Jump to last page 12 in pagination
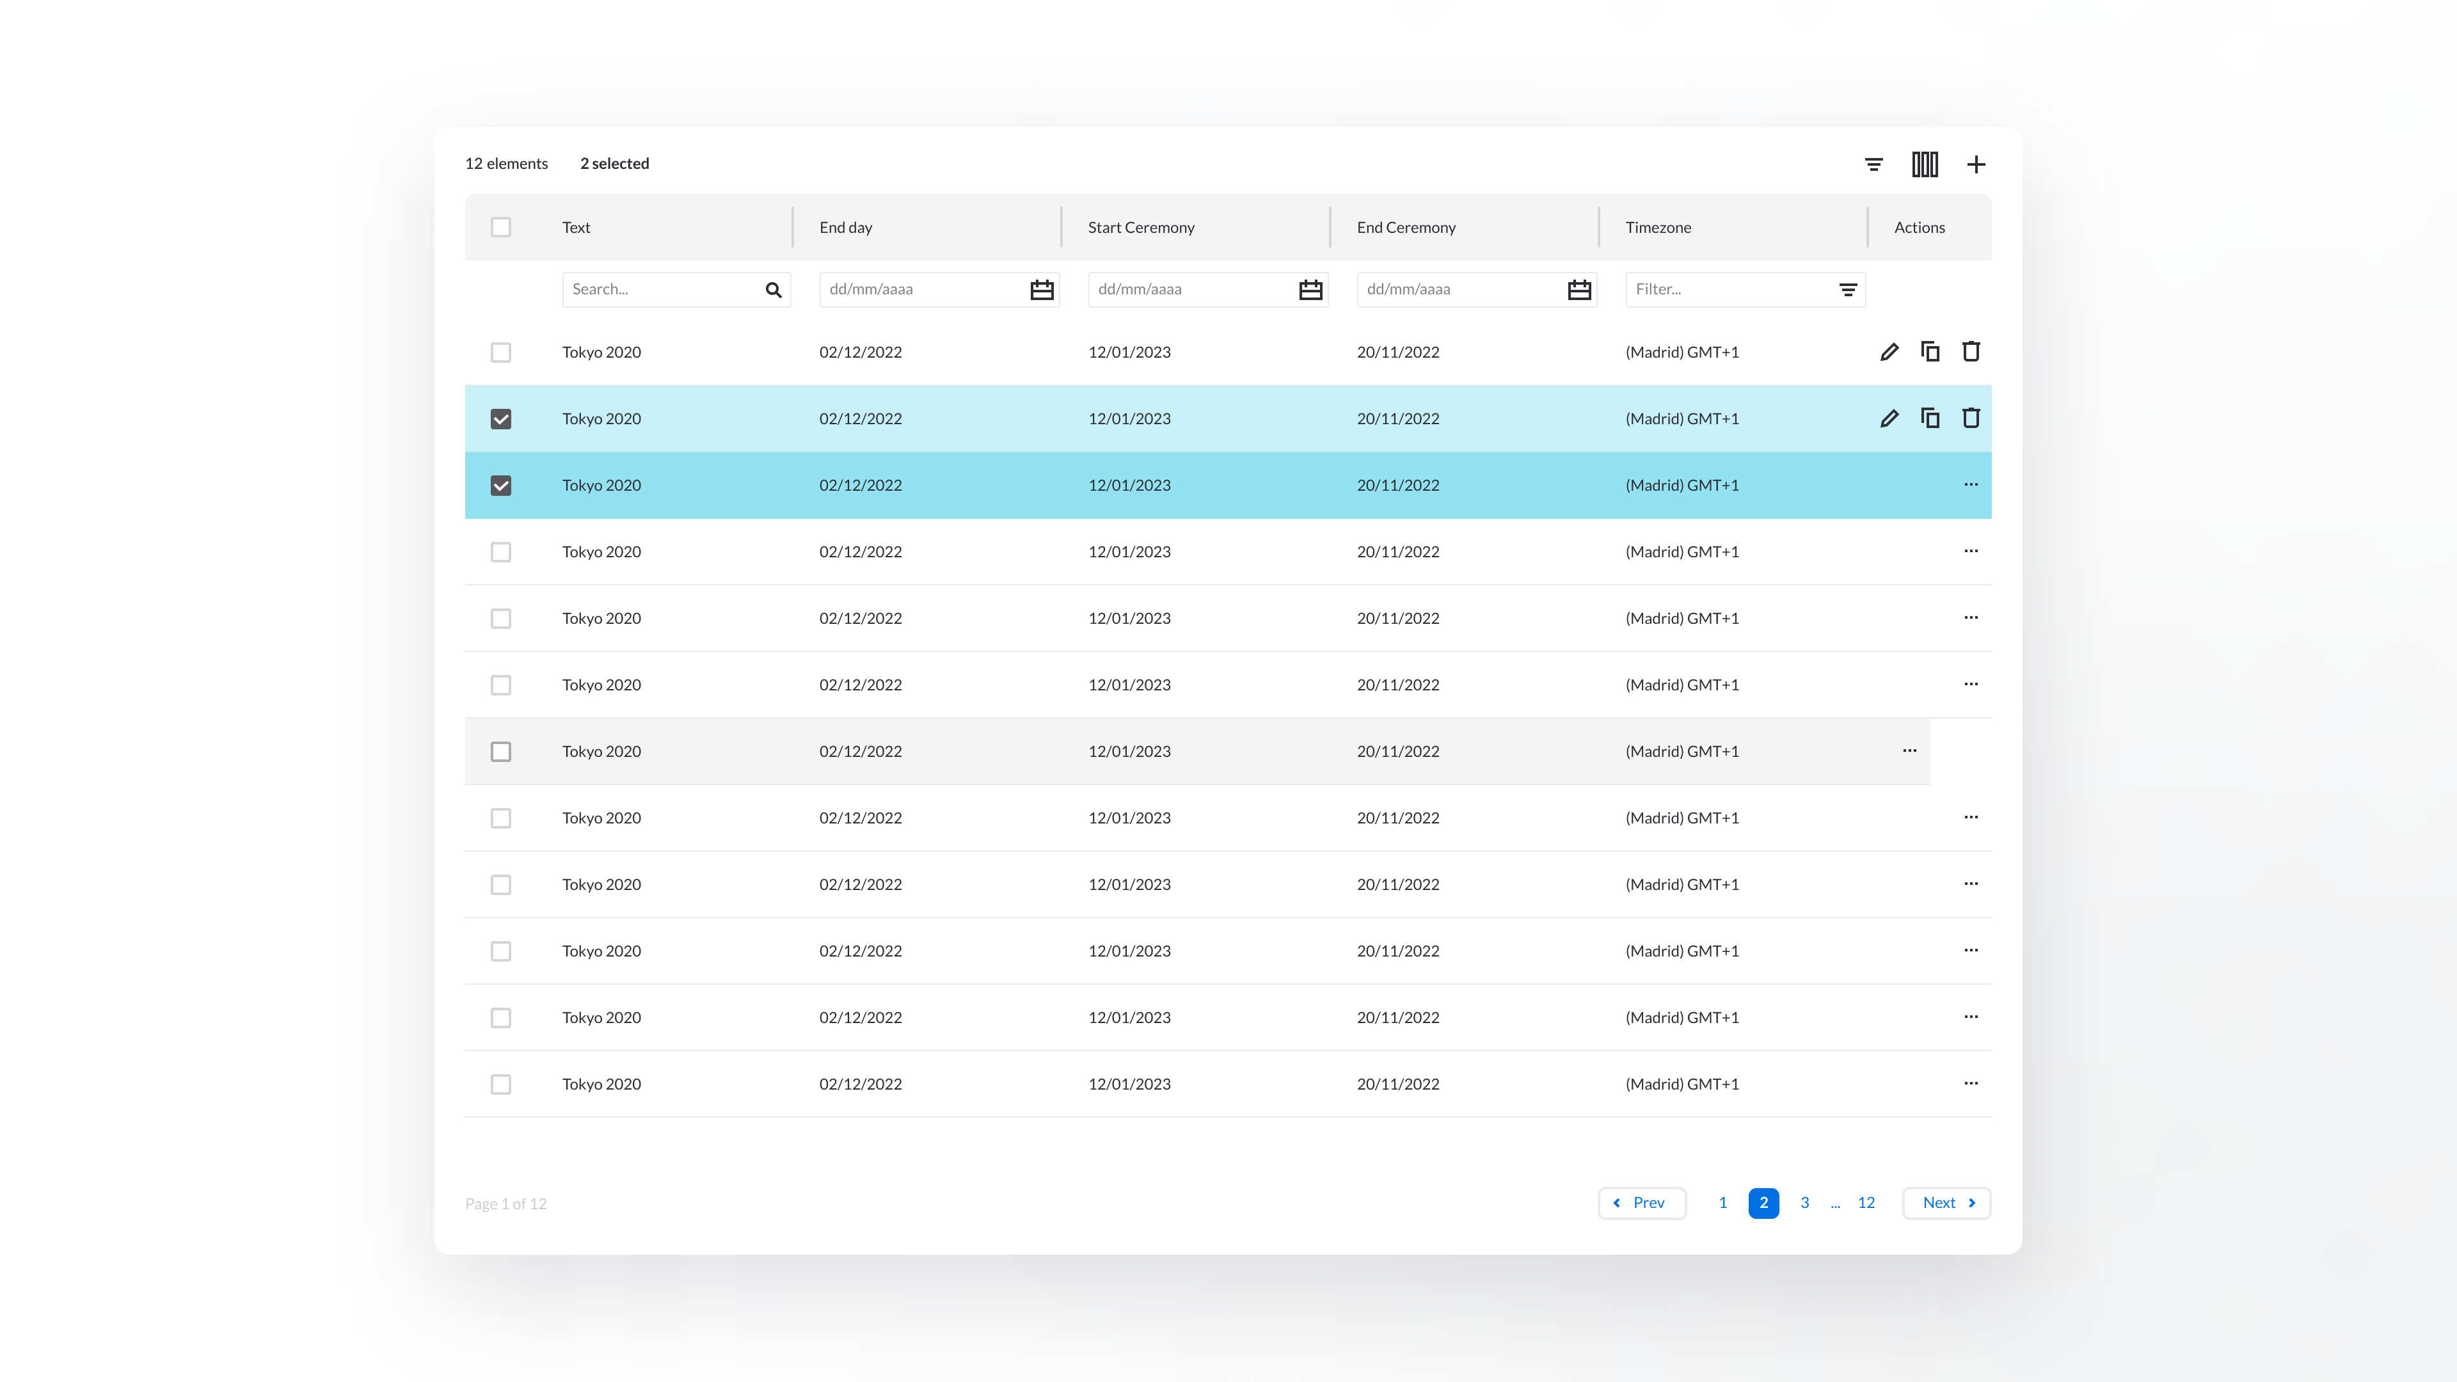 [1866, 1203]
